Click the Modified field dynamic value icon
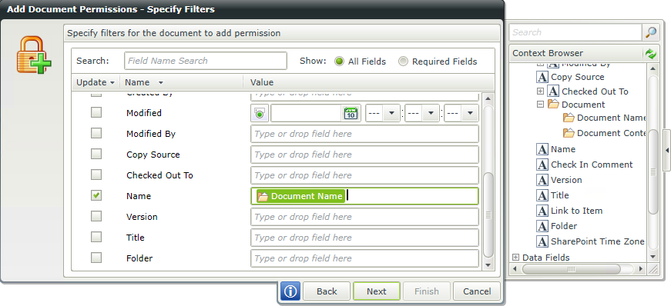Image resolution: width=671 pixels, height=306 pixels. click(x=260, y=113)
